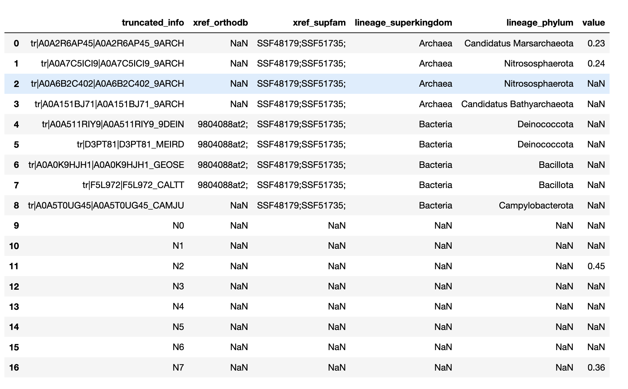
Task: Click Bacillota in row 6
Action: tap(556, 165)
